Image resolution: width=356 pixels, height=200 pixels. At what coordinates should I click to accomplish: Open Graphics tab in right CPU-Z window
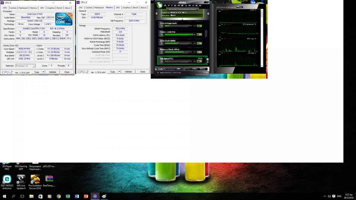[127, 8]
